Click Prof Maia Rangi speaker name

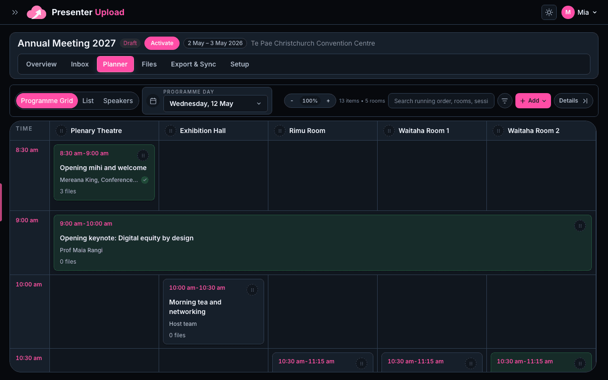click(81, 250)
